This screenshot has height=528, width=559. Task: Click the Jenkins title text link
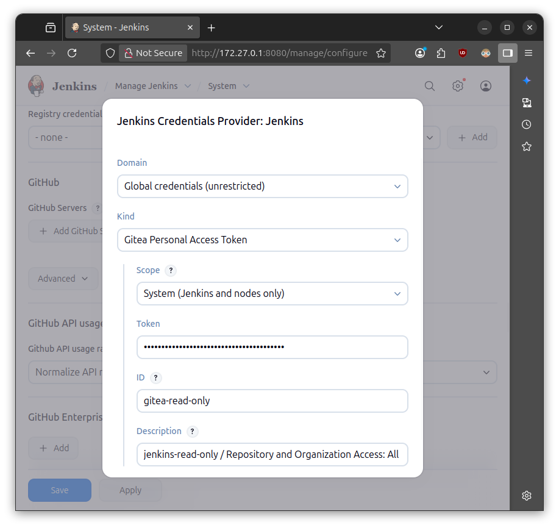[74, 87]
